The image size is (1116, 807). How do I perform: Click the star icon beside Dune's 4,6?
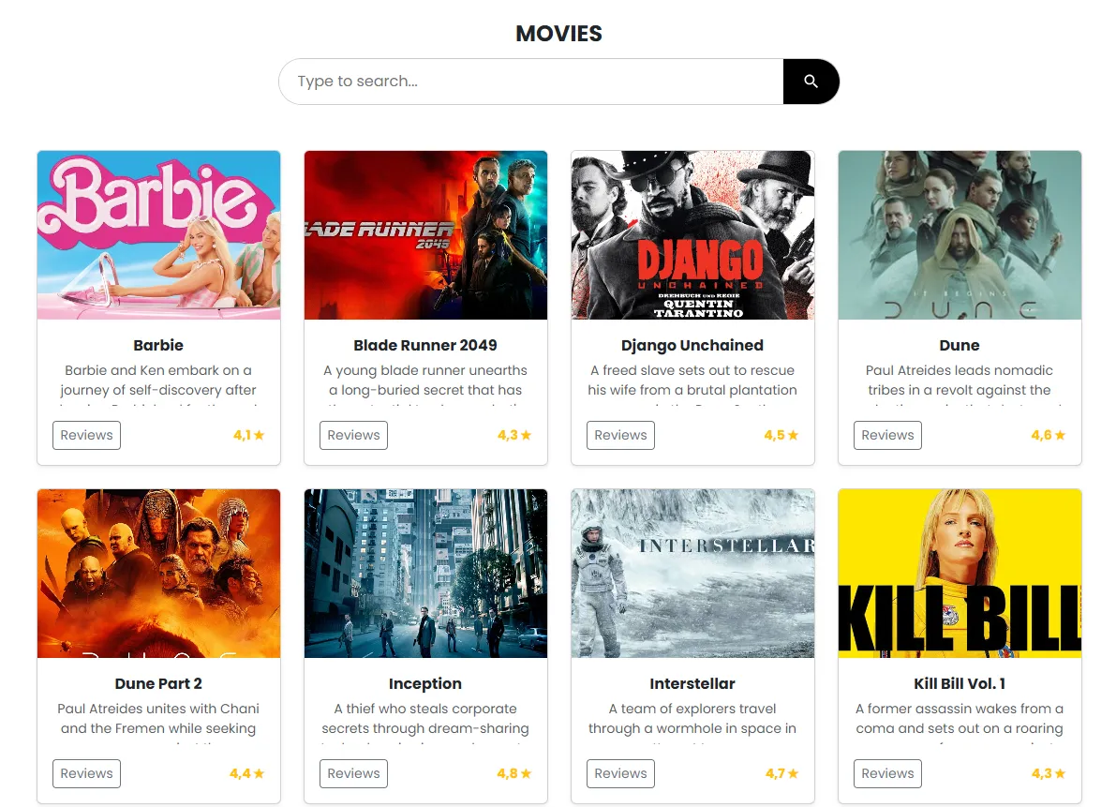coord(1060,435)
